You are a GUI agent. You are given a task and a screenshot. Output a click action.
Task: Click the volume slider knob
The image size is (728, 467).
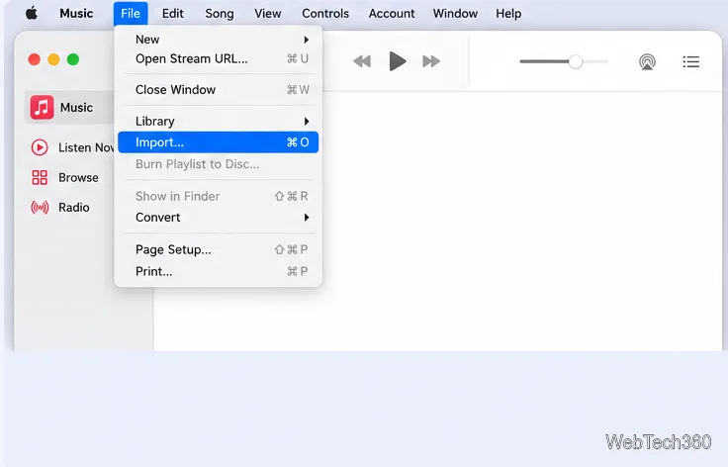tap(576, 61)
